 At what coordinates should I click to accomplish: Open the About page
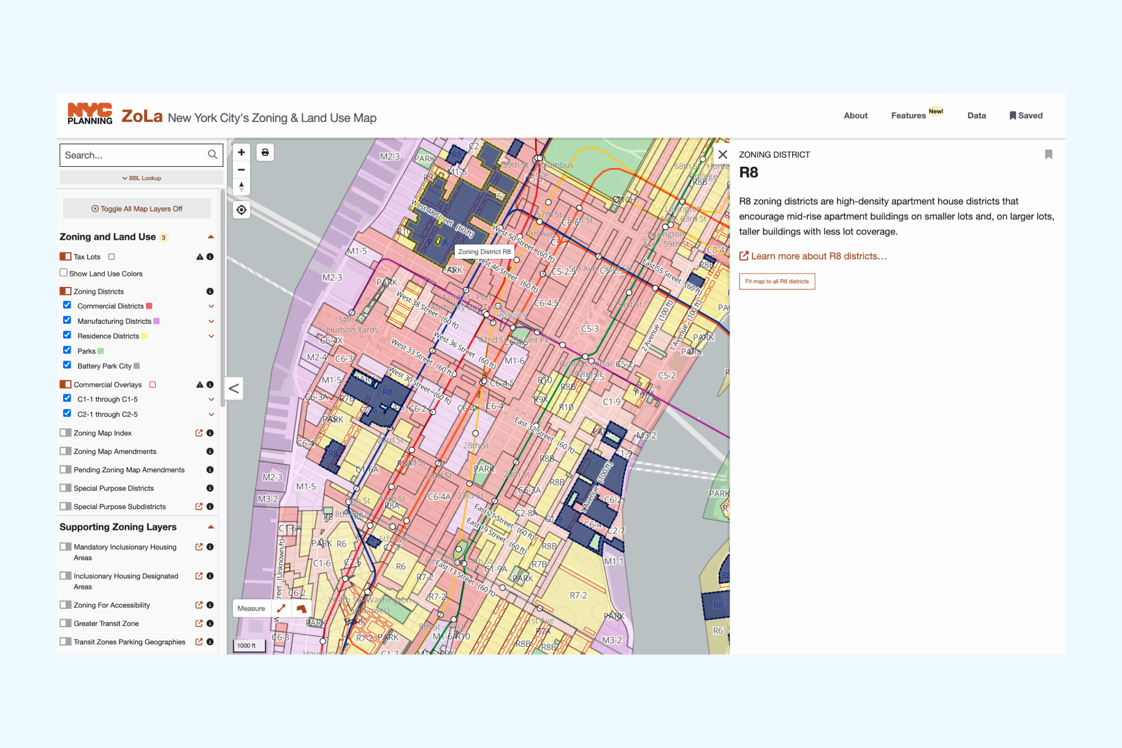(x=855, y=115)
